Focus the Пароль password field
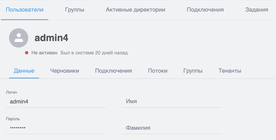276x140 pixels. point(56,128)
